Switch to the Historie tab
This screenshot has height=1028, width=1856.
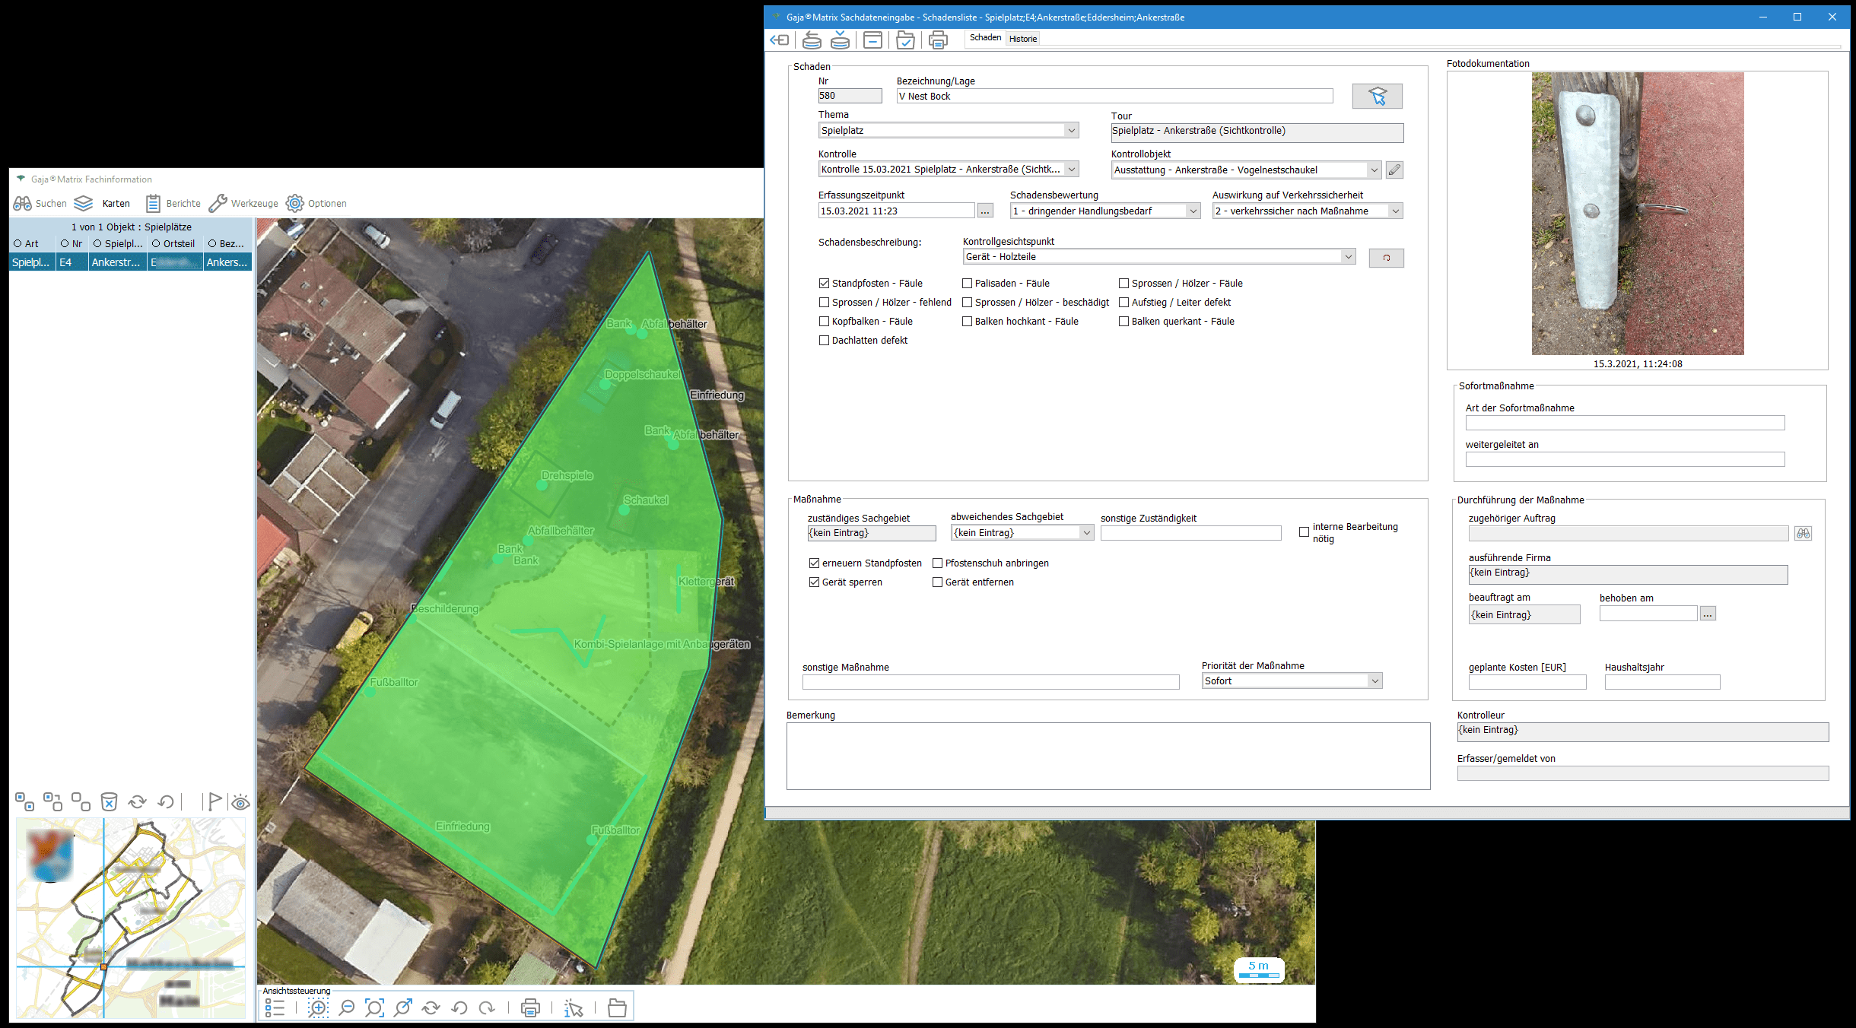coord(1023,39)
